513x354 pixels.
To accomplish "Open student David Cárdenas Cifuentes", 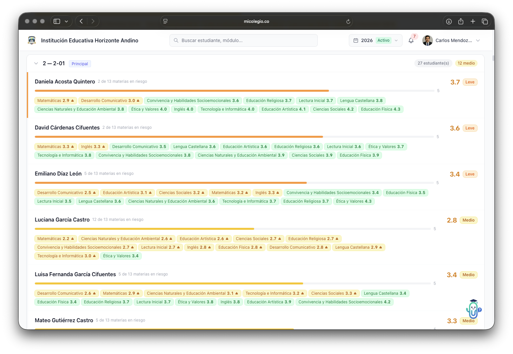I will 67,127.
